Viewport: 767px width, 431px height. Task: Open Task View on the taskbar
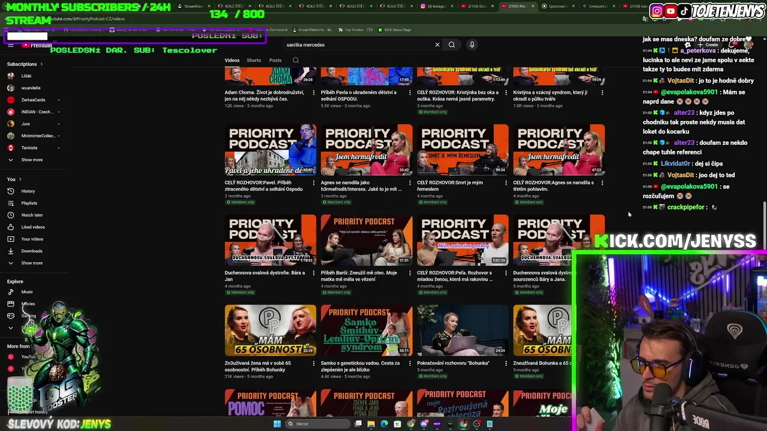[358, 424]
